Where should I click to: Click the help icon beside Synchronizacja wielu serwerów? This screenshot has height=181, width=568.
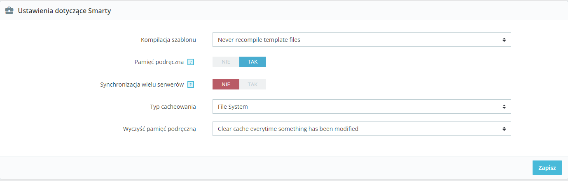coord(190,85)
